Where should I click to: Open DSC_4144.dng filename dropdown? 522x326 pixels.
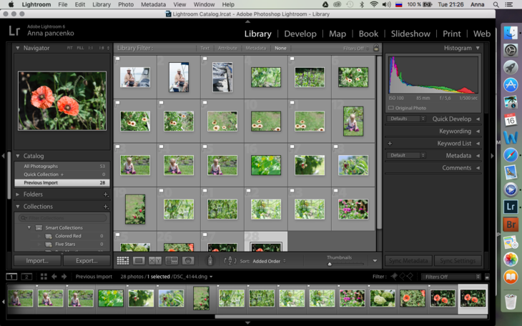[x=193, y=277]
